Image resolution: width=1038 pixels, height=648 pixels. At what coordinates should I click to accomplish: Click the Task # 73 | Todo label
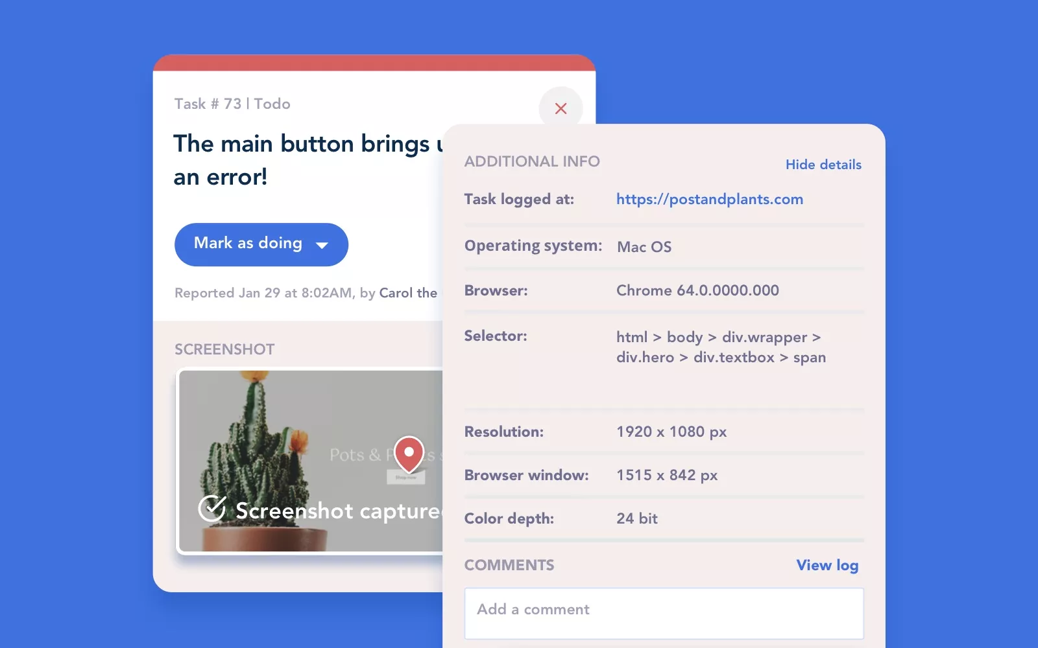(232, 104)
